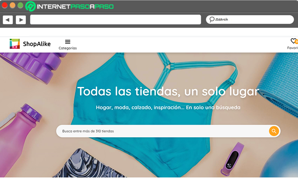Open Favoritos heart icon
This screenshot has width=298, height=186.
(x=294, y=41)
